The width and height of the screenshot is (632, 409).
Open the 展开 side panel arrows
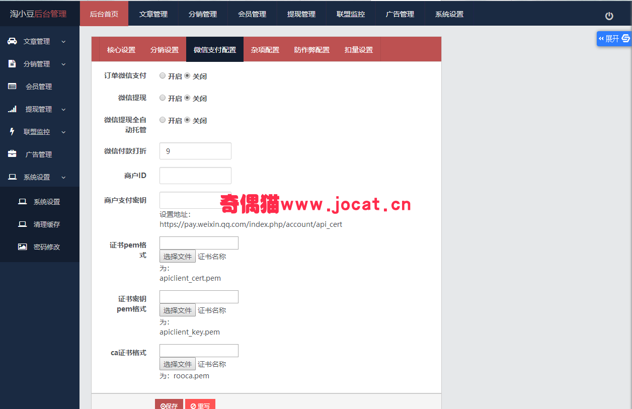[601, 39]
